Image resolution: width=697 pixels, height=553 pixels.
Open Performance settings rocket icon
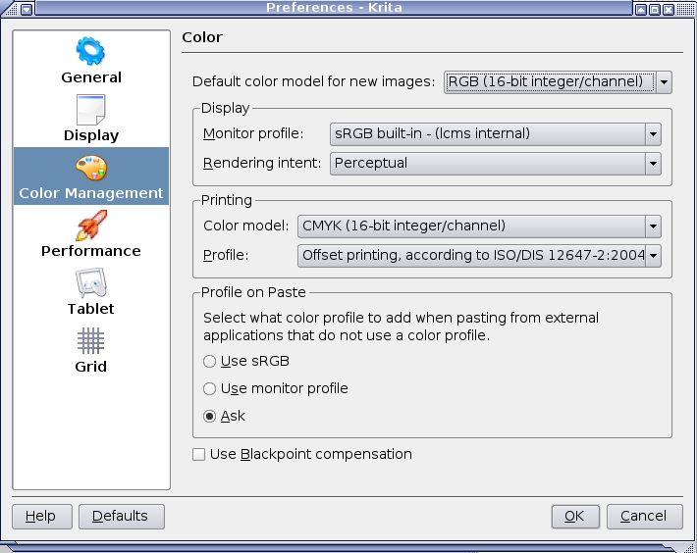point(91,225)
